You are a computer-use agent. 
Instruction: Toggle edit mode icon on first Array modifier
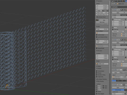pos(126,10)
